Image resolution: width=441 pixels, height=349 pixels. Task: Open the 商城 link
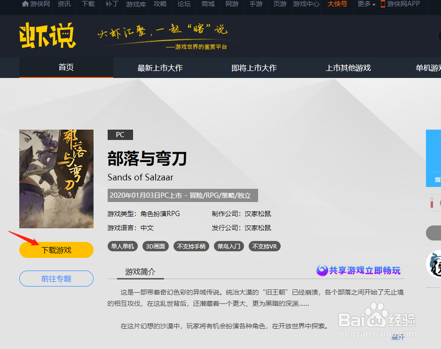click(208, 4)
